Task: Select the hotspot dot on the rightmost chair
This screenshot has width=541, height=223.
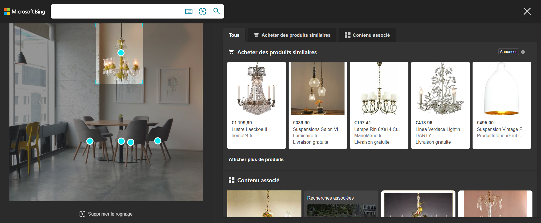Action: point(158,141)
